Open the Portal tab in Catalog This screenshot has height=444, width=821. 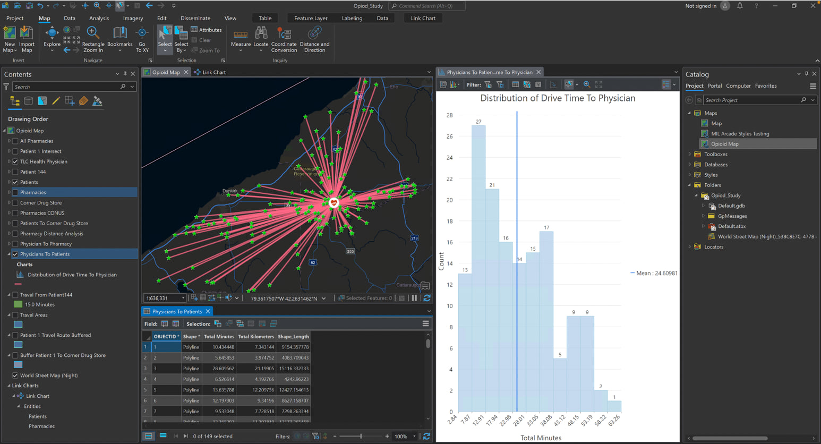tap(714, 86)
